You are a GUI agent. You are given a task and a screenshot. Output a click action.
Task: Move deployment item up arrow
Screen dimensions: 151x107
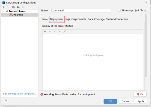(x=55, y=32)
